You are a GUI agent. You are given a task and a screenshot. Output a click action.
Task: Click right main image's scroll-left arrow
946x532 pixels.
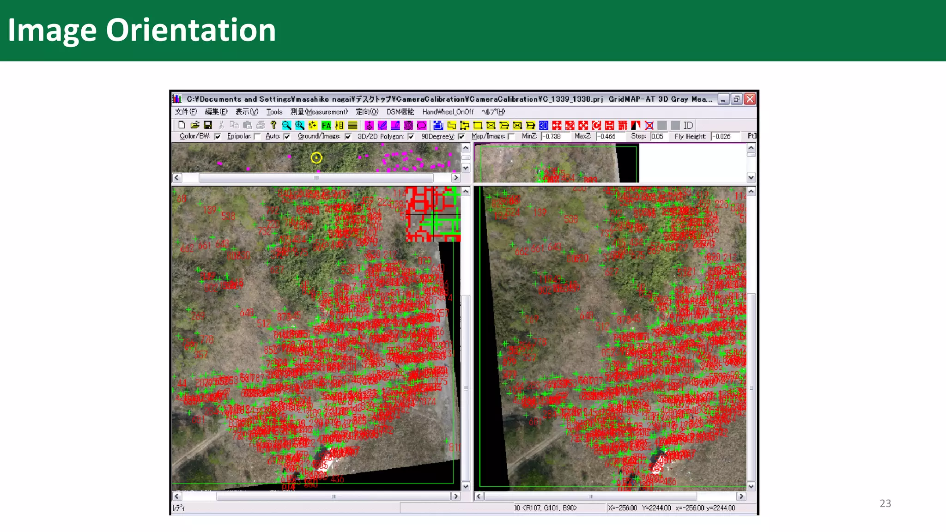479,496
